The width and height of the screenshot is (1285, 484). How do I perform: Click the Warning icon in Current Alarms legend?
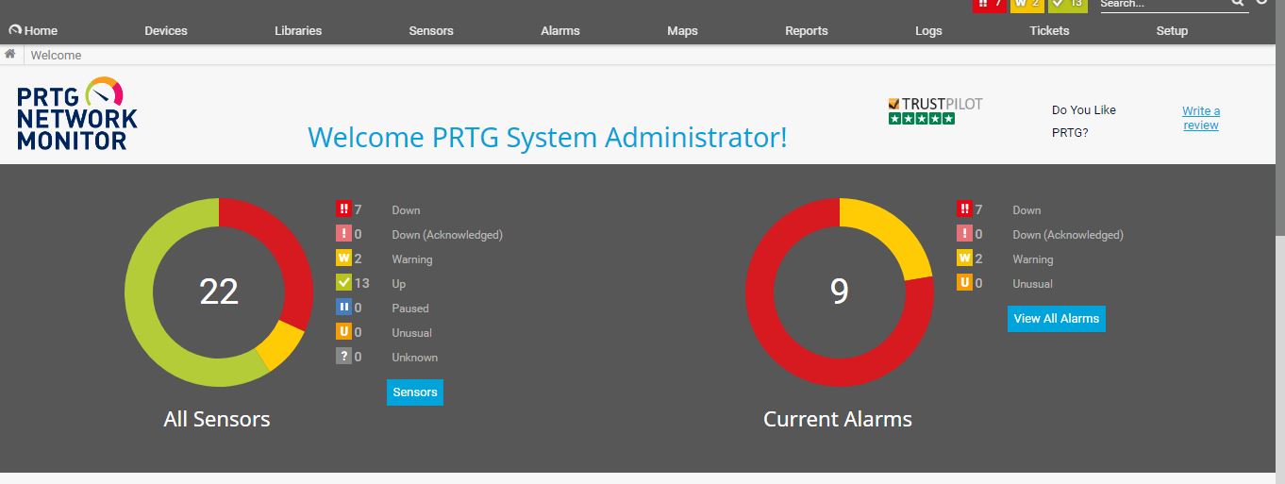(x=964, y=259)
